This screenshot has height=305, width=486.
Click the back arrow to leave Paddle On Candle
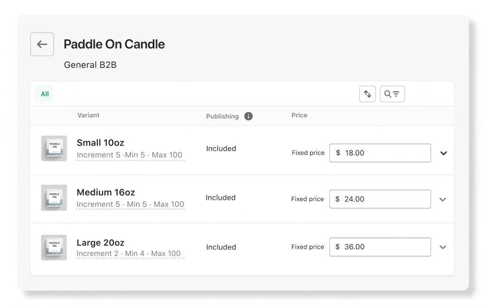(x=42, y=44)
